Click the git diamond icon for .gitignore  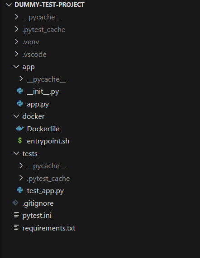15,203
